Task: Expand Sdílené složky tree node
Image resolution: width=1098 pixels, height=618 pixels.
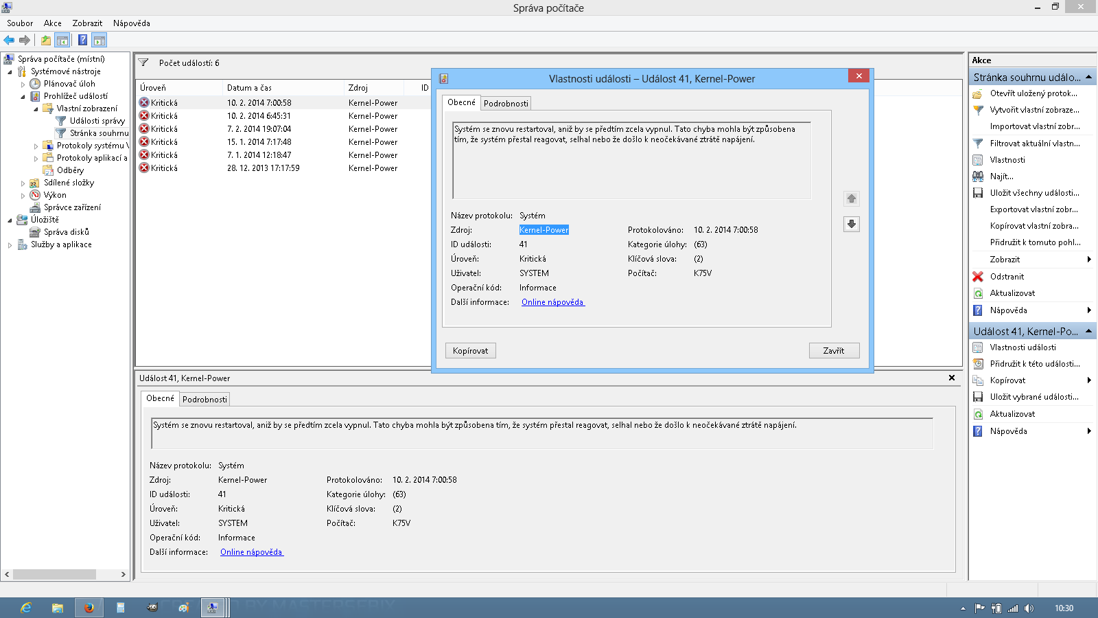Action: pos(23,183)
